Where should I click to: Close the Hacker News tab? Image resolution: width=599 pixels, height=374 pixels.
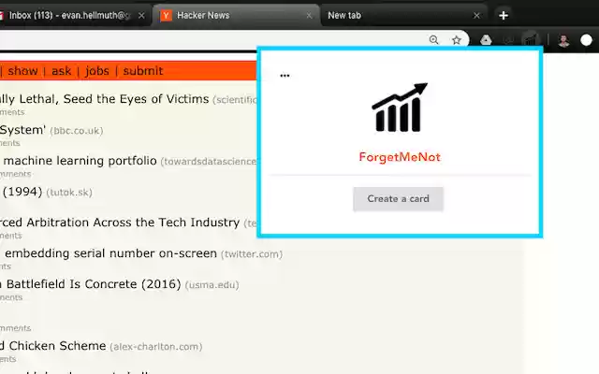[309, 15]
